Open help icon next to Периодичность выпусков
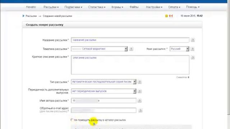The height and width of the screenshot is (129, 230). pyautogui.click(x=139, y=91)
